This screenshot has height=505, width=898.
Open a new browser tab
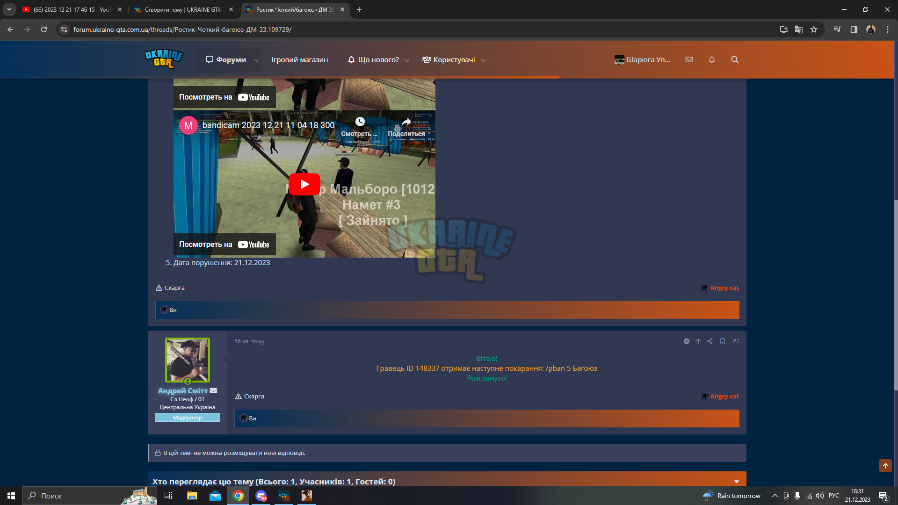coord(359,9)
